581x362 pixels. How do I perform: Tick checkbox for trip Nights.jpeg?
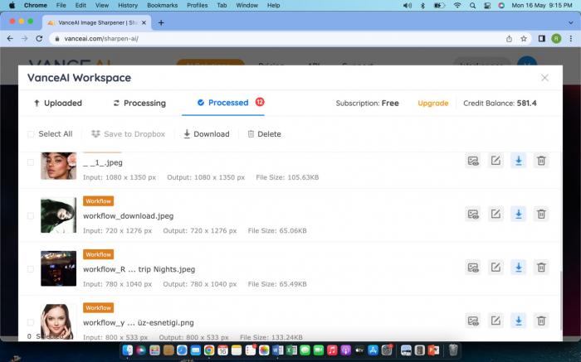tap(31, 269)
